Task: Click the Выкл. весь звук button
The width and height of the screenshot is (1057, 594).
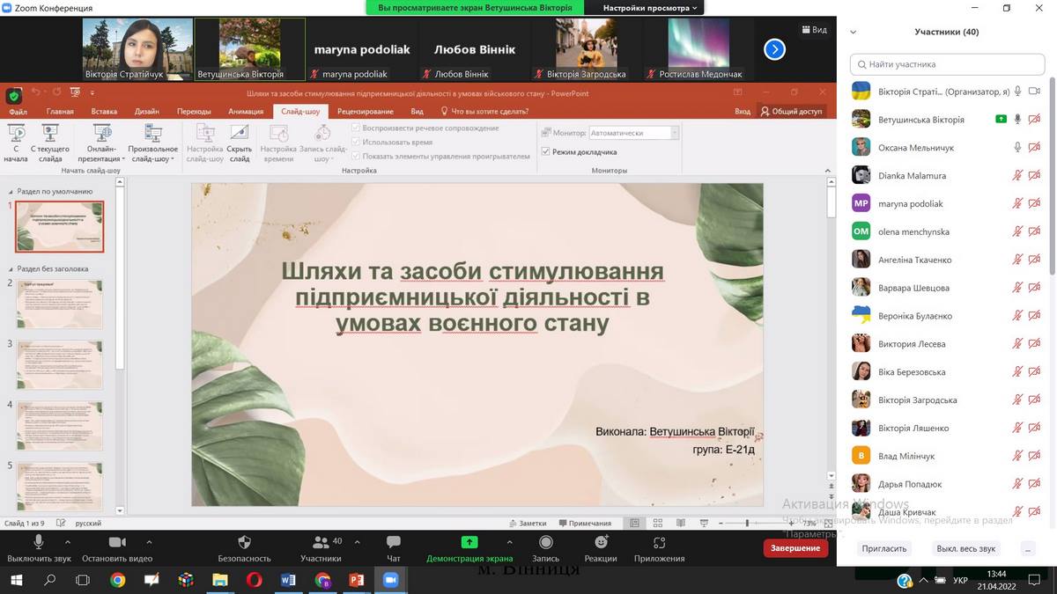Action: (x=965, y=548)
